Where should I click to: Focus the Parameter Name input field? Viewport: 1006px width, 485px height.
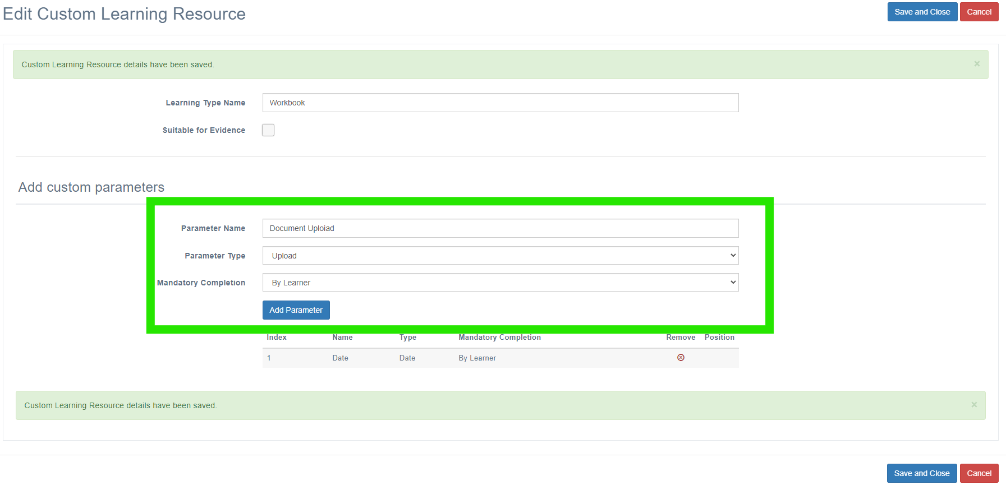tap(500, 228)
